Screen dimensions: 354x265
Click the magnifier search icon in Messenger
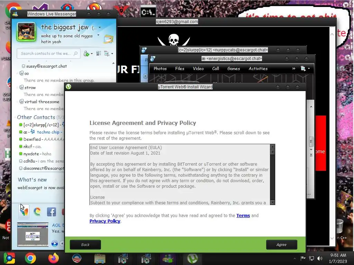[76, 53]
